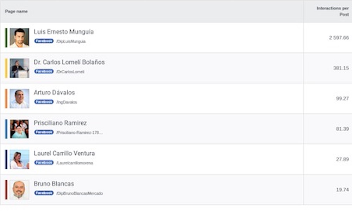Follow the /IngDavalos page link
352x212 pixels.
click(67, 102)
